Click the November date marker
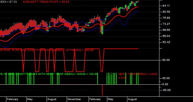 click(74, 99)
